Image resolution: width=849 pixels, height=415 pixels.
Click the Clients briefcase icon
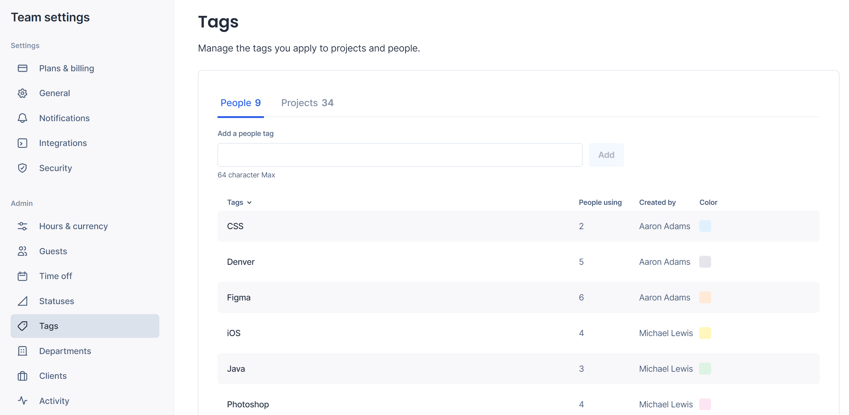click(22, 376)
